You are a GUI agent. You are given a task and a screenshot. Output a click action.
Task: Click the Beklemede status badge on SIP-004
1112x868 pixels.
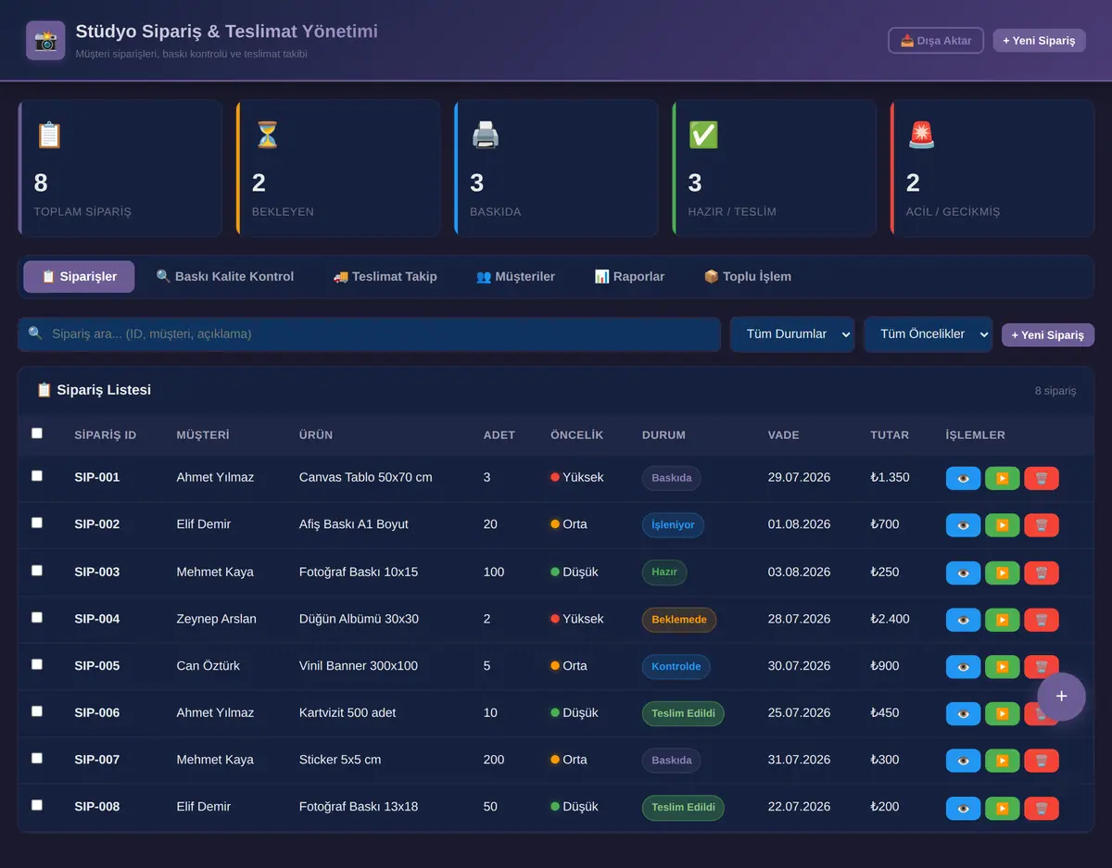[679, 620]
